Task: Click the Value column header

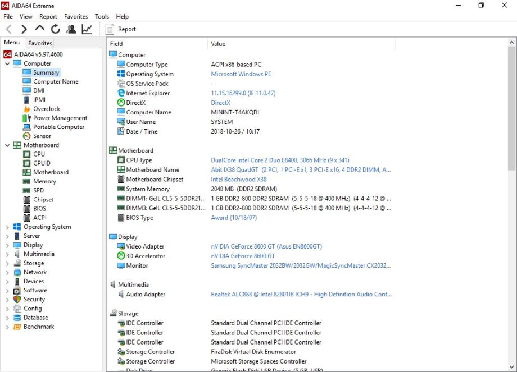Action: tap(301, 44)
